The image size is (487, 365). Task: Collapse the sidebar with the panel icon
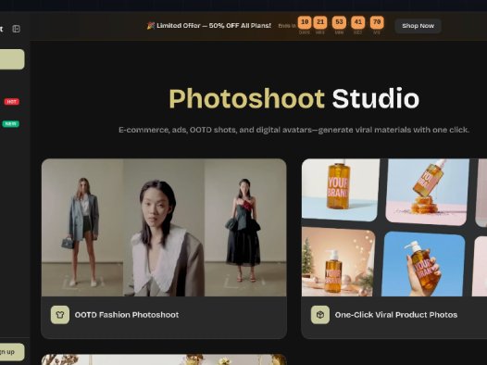pos(16,29)
